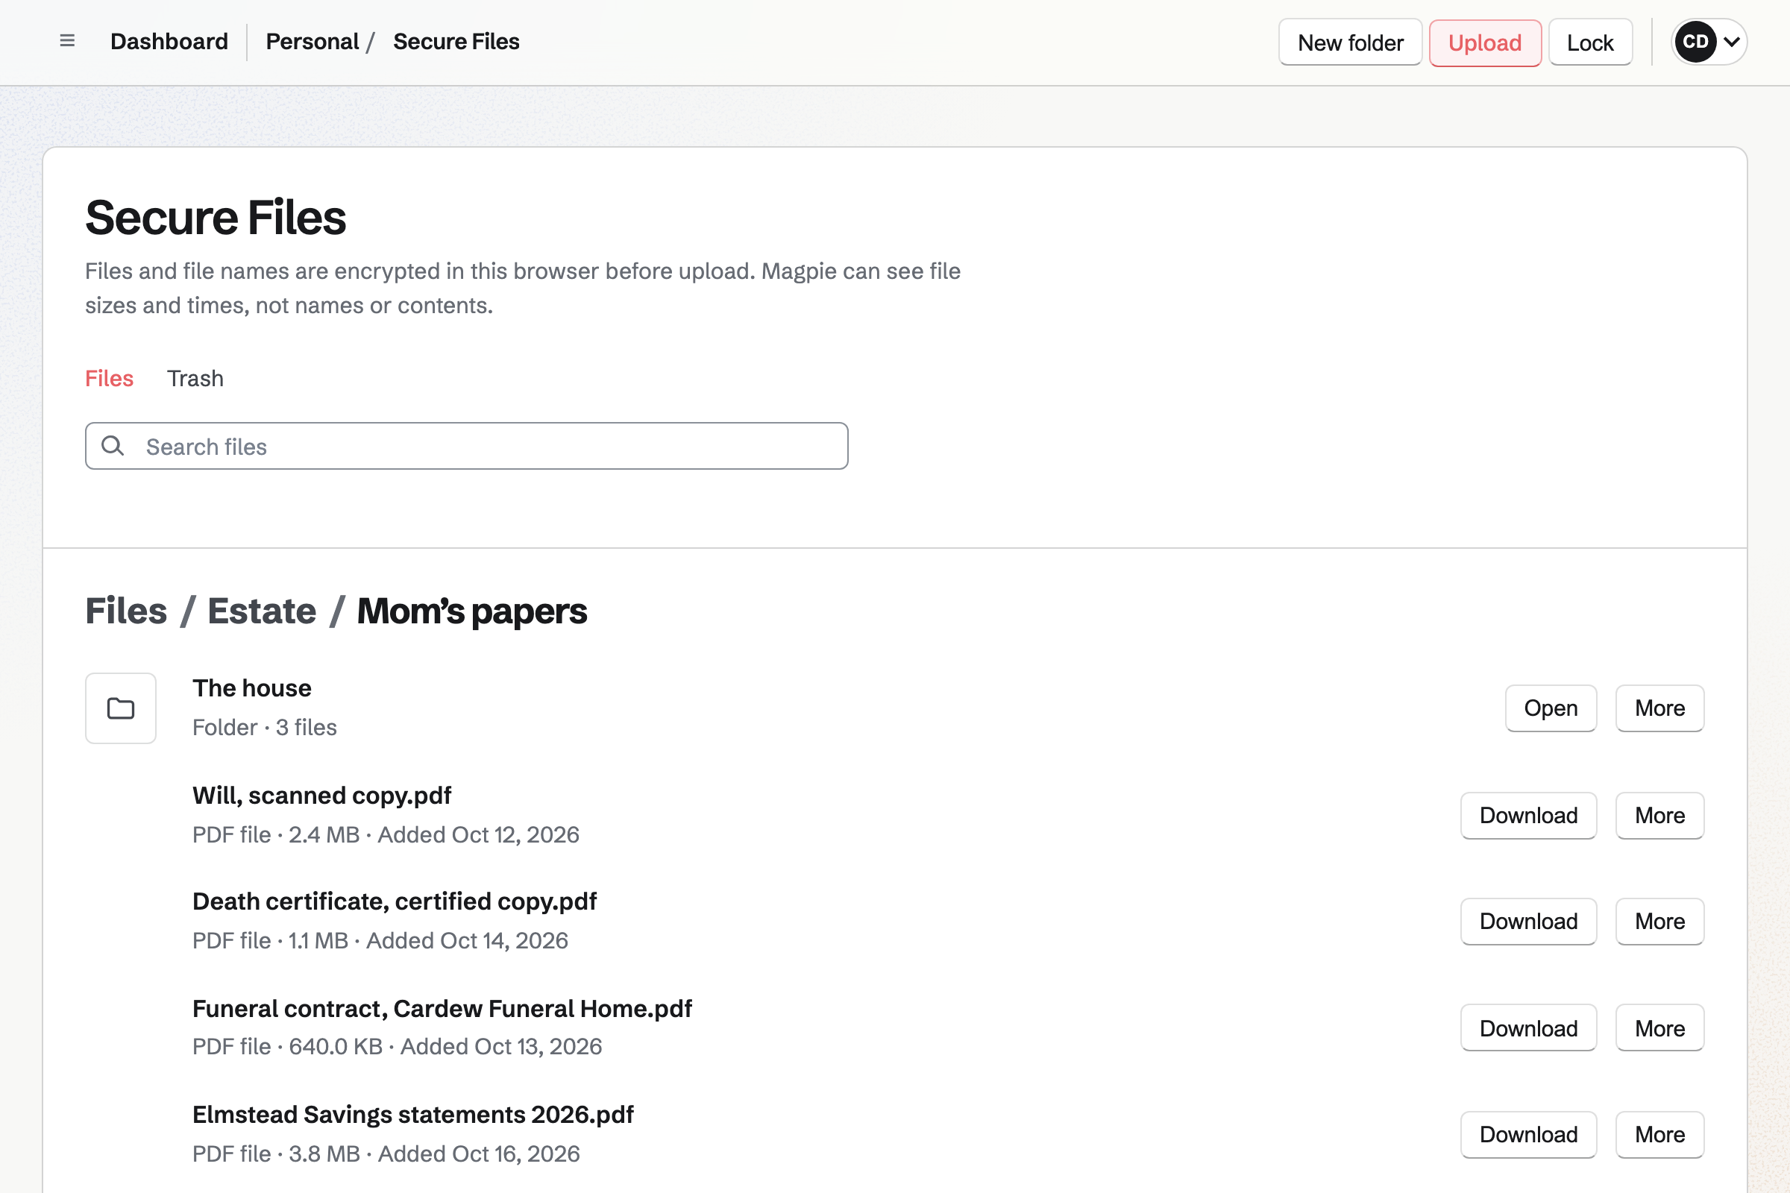Click the Mom's papers path heading
This screenshot has height=1193, width=1790.
(472, 611)
